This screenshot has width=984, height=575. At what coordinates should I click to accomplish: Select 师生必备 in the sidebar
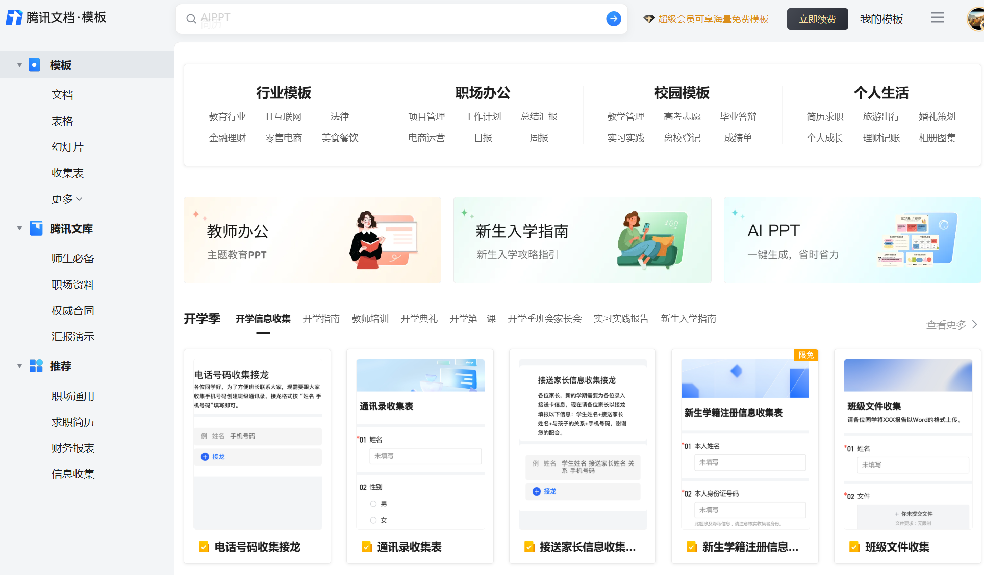(x=73, y=258)
